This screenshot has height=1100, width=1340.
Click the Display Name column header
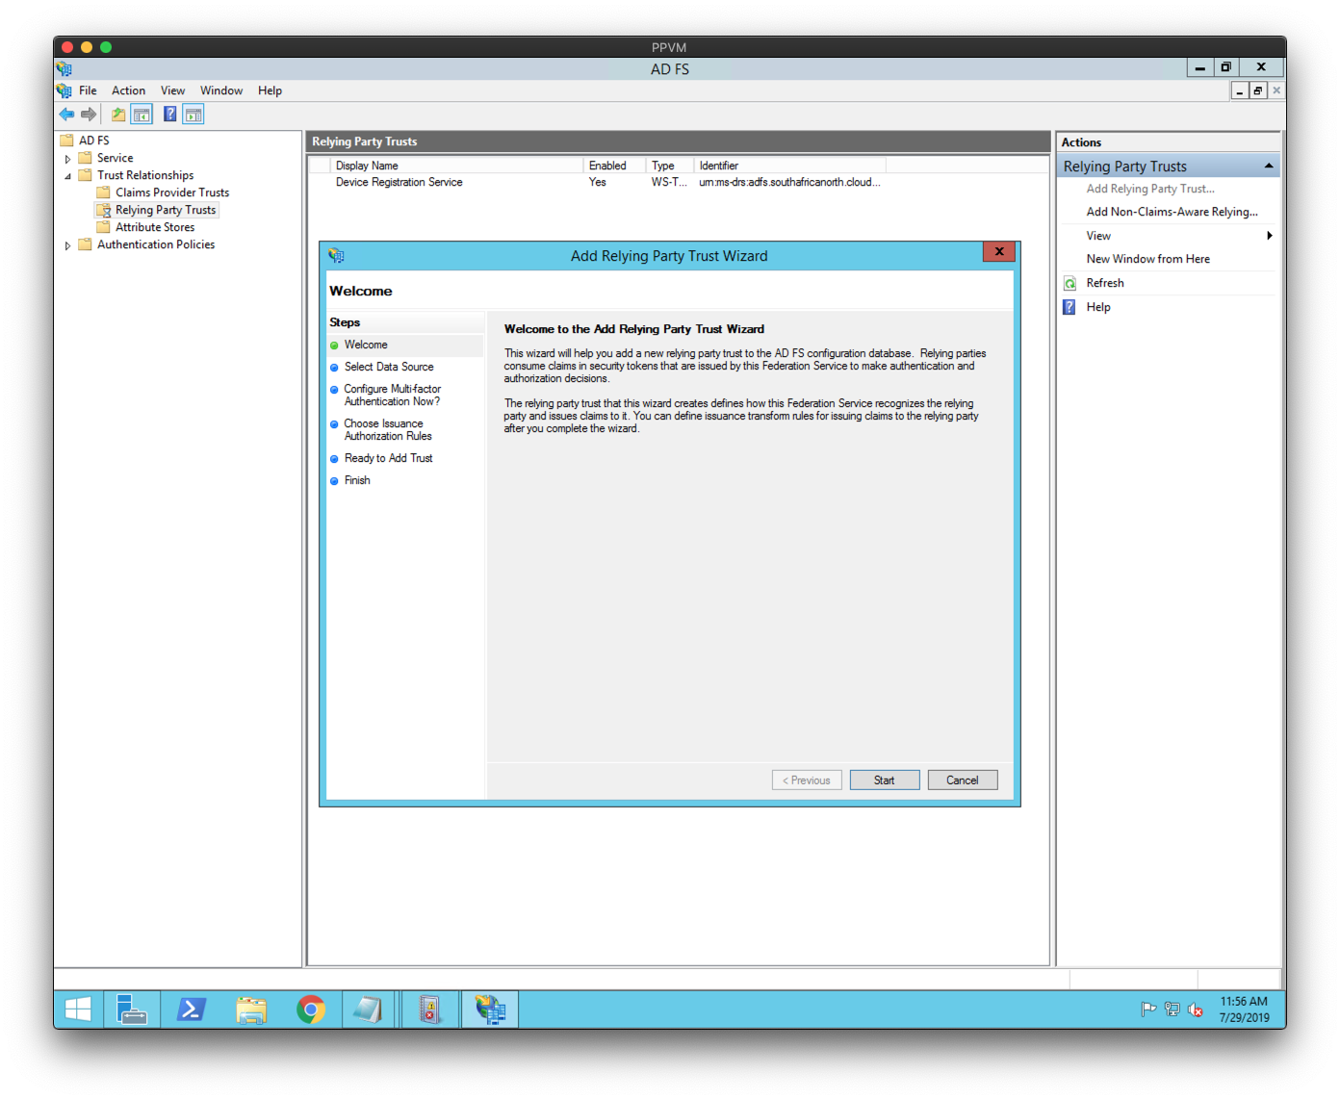point(456,166)
